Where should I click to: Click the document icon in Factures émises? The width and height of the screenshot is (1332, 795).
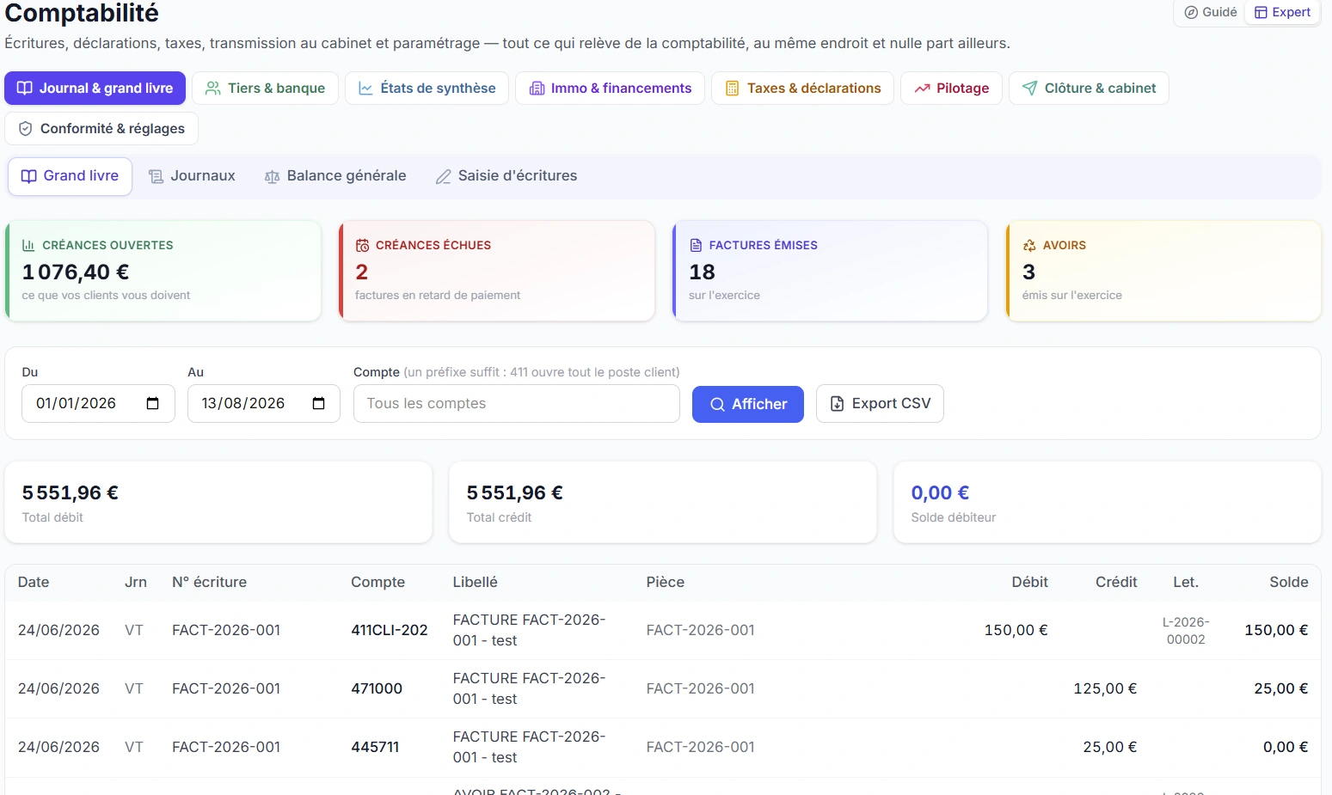[x=696, y=245]
